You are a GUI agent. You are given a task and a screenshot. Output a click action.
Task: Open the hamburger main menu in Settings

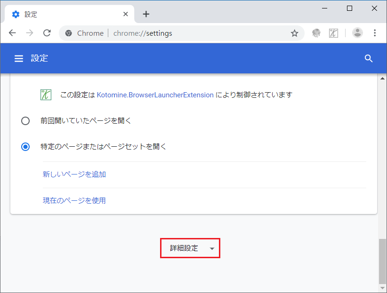pyautogui.click(x=19, y=58)
